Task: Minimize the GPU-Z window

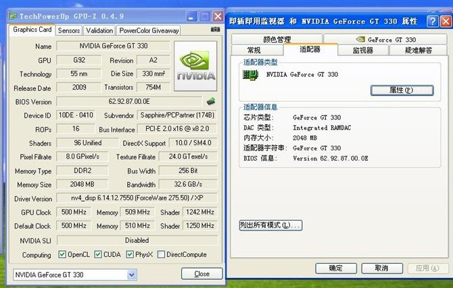Action: click(x=191, y=17)
